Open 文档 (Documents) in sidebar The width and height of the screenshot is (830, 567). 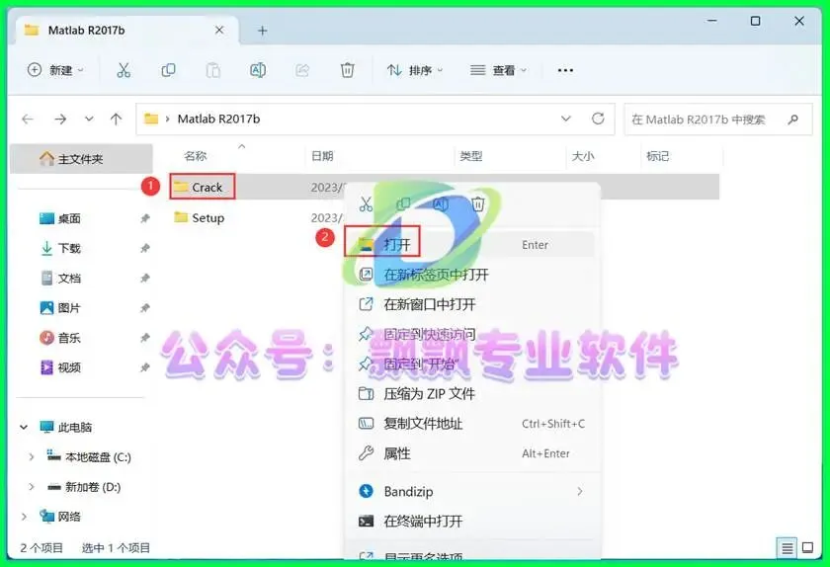point(69,278)
